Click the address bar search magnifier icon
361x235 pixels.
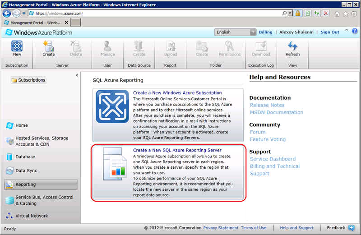click(284, 14)
